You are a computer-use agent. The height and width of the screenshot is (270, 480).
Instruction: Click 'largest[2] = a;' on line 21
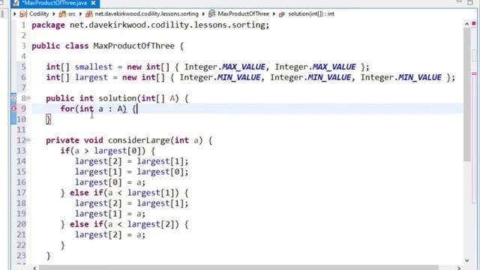[110, 235]
